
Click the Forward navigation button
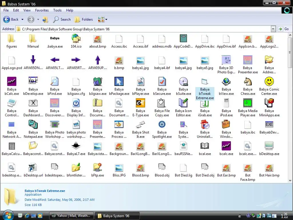31,19
